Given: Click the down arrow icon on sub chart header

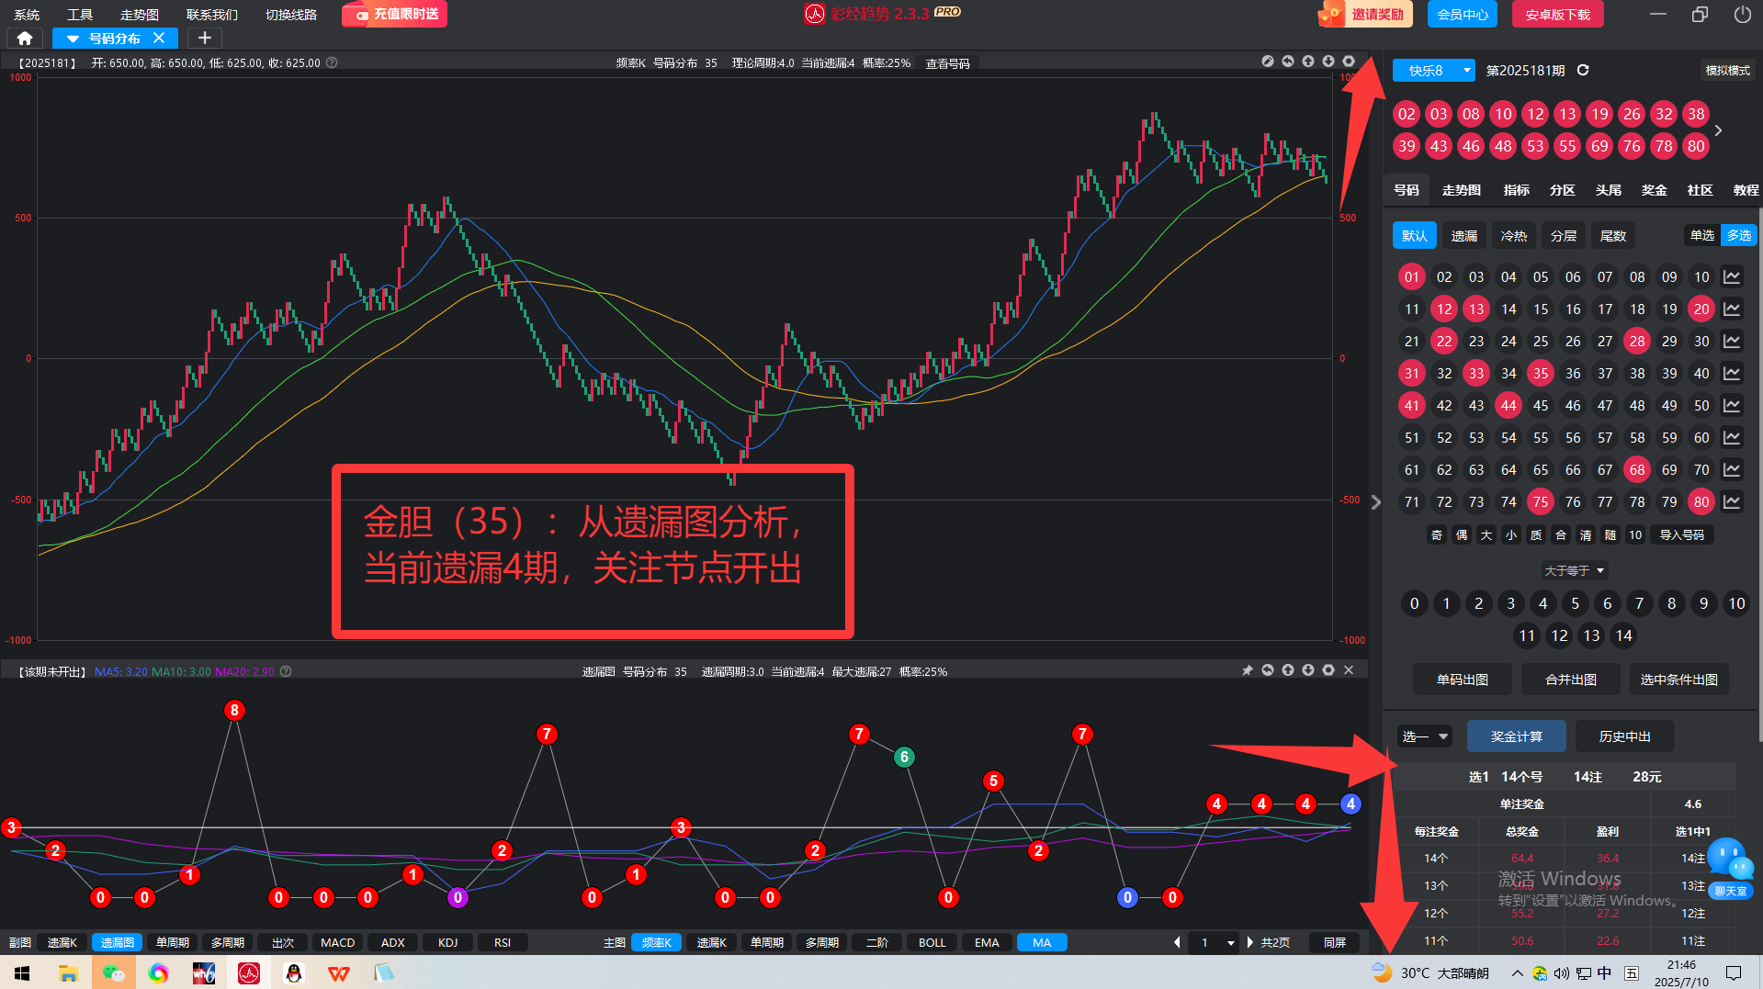Looking at the screenshot, I should click(1308, 670).
